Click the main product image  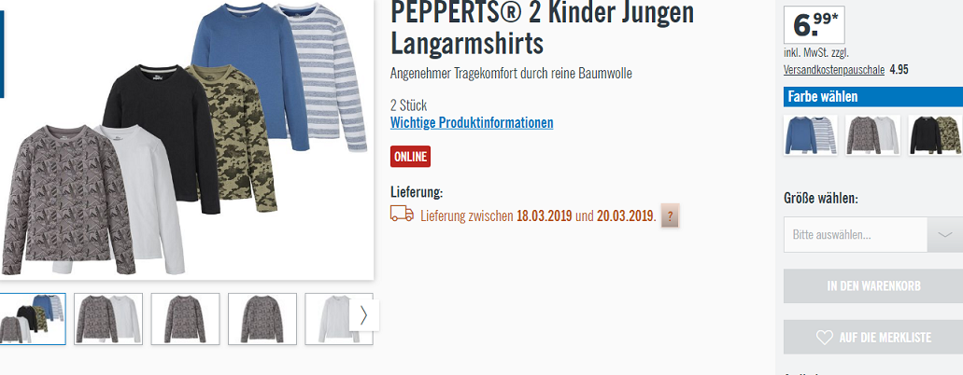click(186, 139)
